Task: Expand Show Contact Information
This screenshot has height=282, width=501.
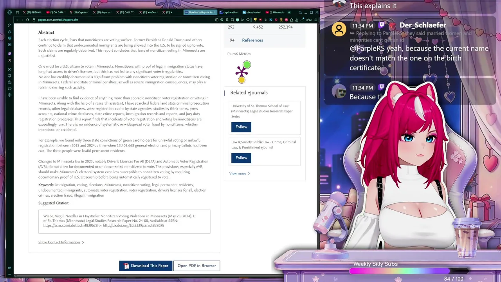Action: click(x=61, y=242)
